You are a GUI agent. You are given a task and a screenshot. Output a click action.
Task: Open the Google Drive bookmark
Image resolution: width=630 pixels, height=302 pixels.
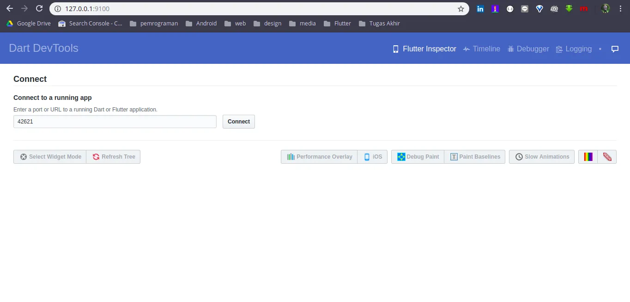point(28,23)
